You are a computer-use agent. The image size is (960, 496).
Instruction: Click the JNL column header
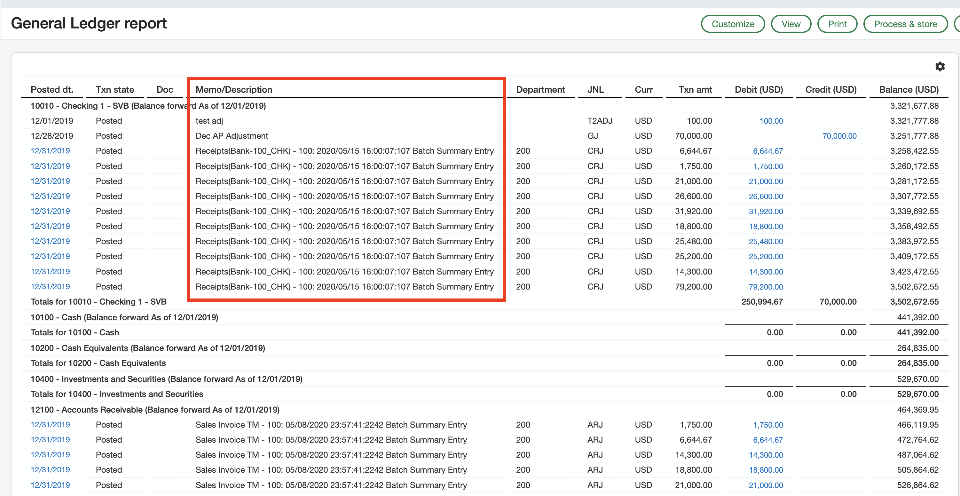click(595, 90)
